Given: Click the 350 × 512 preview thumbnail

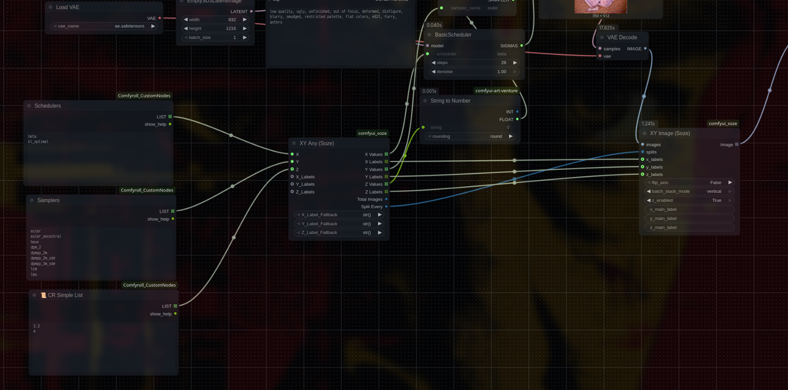Looking at the screenshot, I should (x=600, y=6).
